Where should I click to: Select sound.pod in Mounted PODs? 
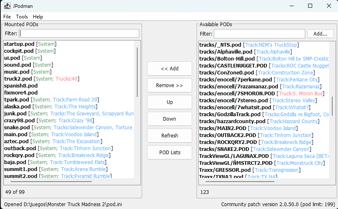(x=69, y=65)
